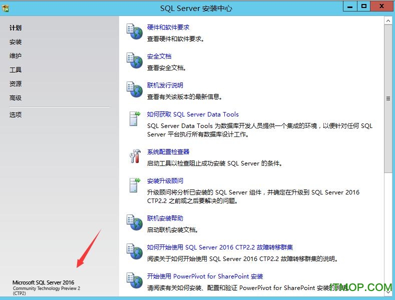The width and height of the screenshot is (395, 300).
Task: Open the 工具 sidebar category
Action: coord(16,70)
